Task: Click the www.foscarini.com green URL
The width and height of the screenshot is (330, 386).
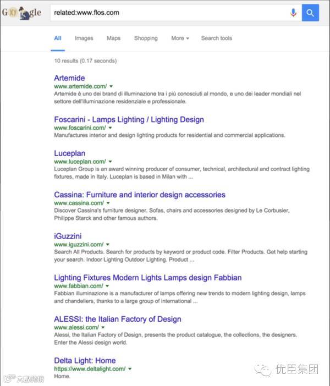Action: click(80, 128)
